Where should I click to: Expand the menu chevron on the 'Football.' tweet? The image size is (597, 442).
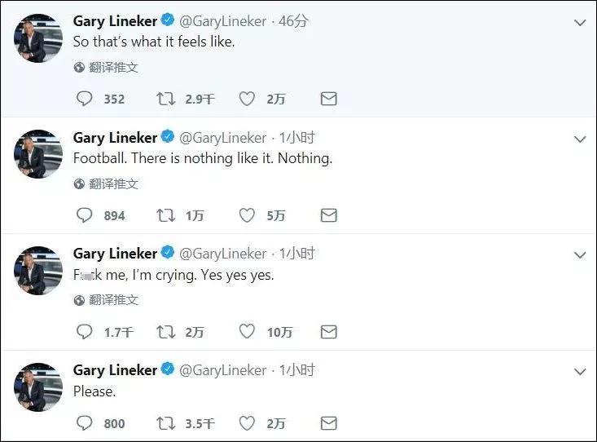(x=580, y=139)
